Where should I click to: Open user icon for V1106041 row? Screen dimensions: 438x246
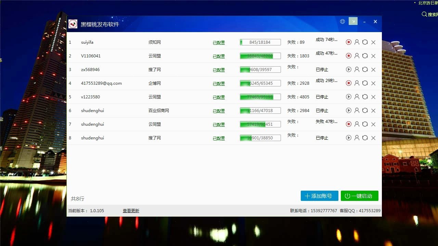[357, 56]
